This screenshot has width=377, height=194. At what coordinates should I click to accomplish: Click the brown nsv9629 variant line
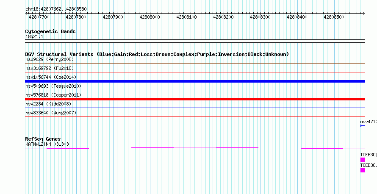click(x=195, y=64)
